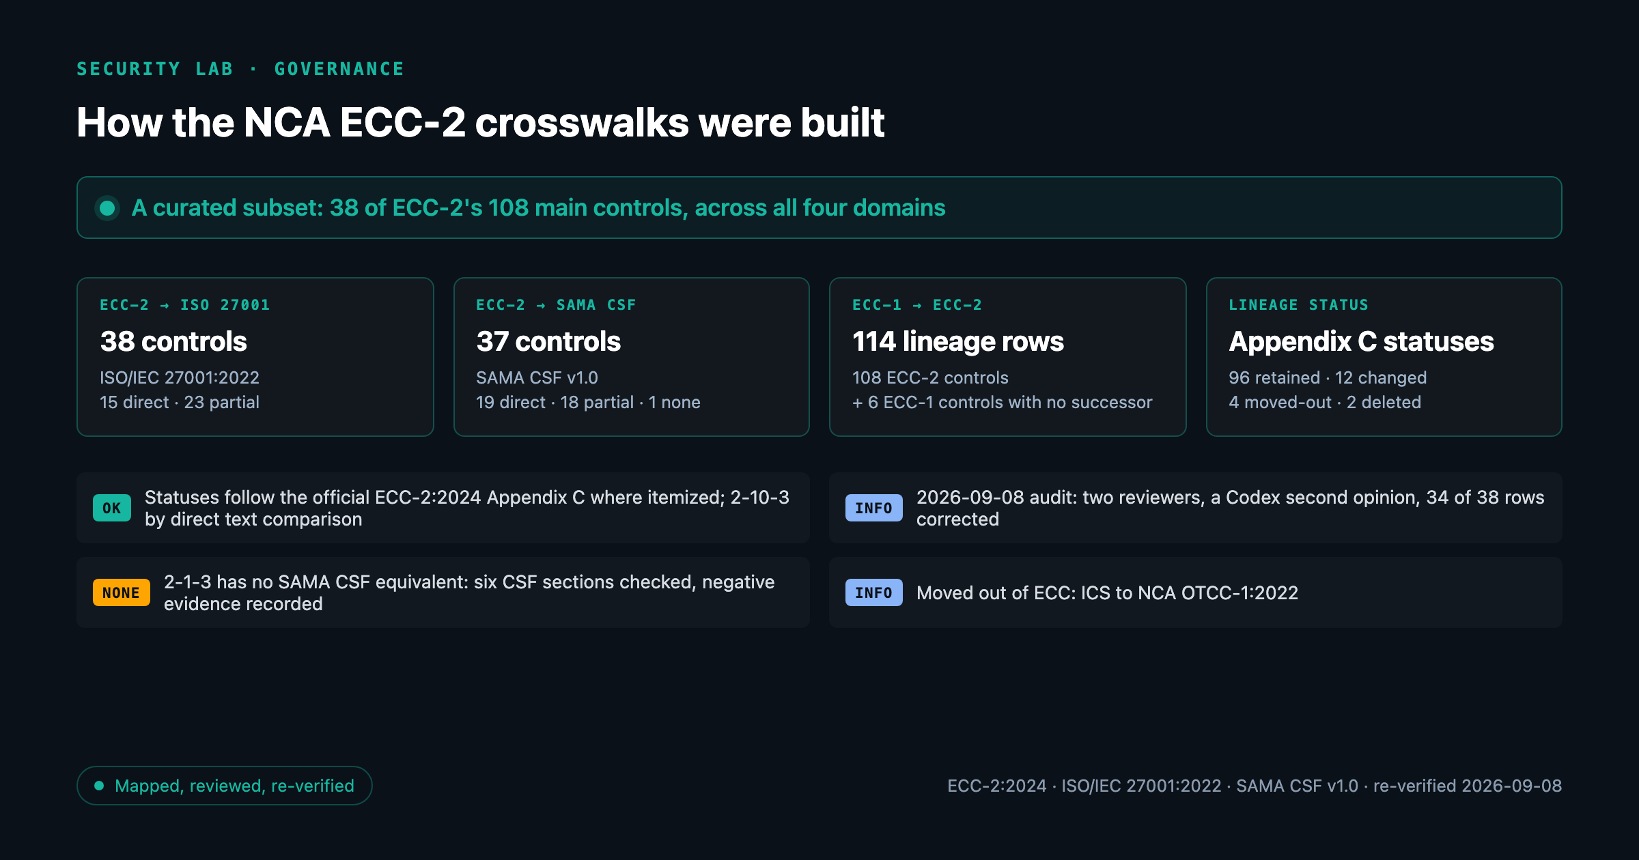Viewport: 1639px width, 860px height.
Task: Click the INFO badge beside the 2026-09-08 audit
Action: pyautogui.click(x=874, y=508)
